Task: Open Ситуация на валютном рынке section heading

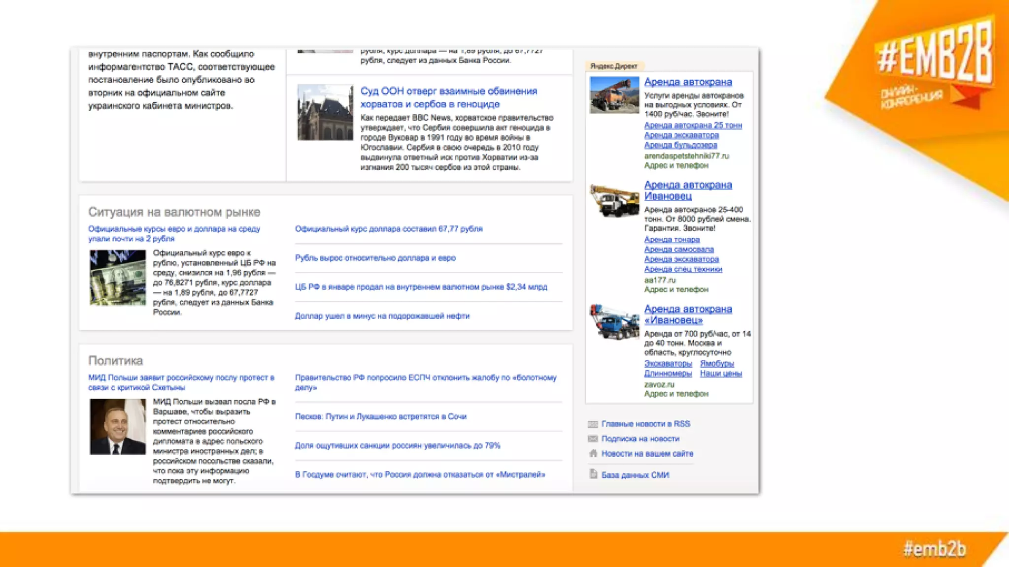Action: coord(174,212)
